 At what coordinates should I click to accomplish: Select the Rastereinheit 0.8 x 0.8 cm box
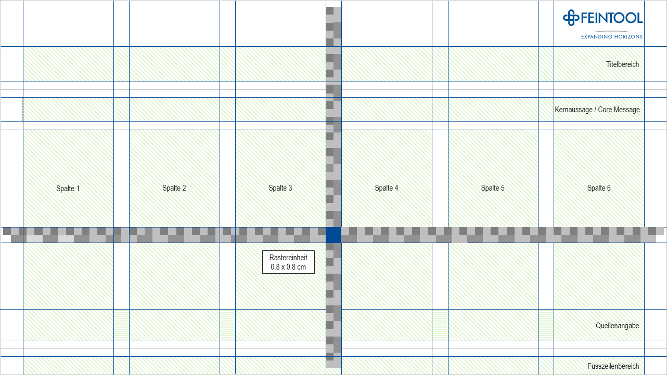[x=288, y=262]
